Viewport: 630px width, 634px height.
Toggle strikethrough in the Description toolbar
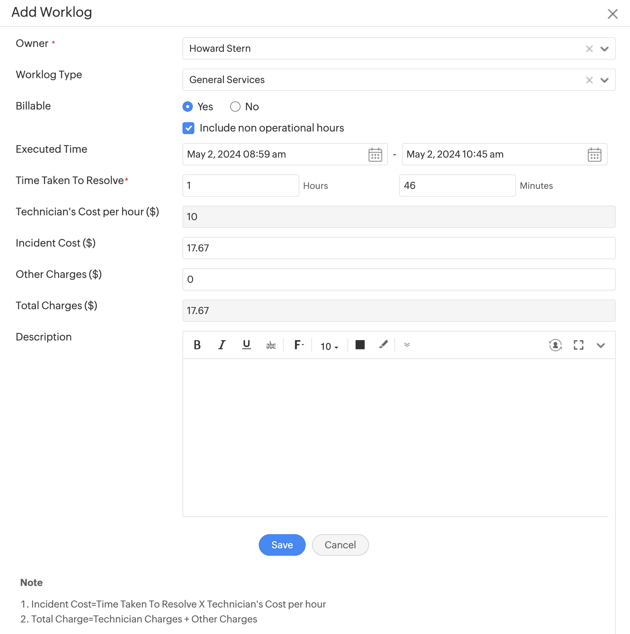271,345
